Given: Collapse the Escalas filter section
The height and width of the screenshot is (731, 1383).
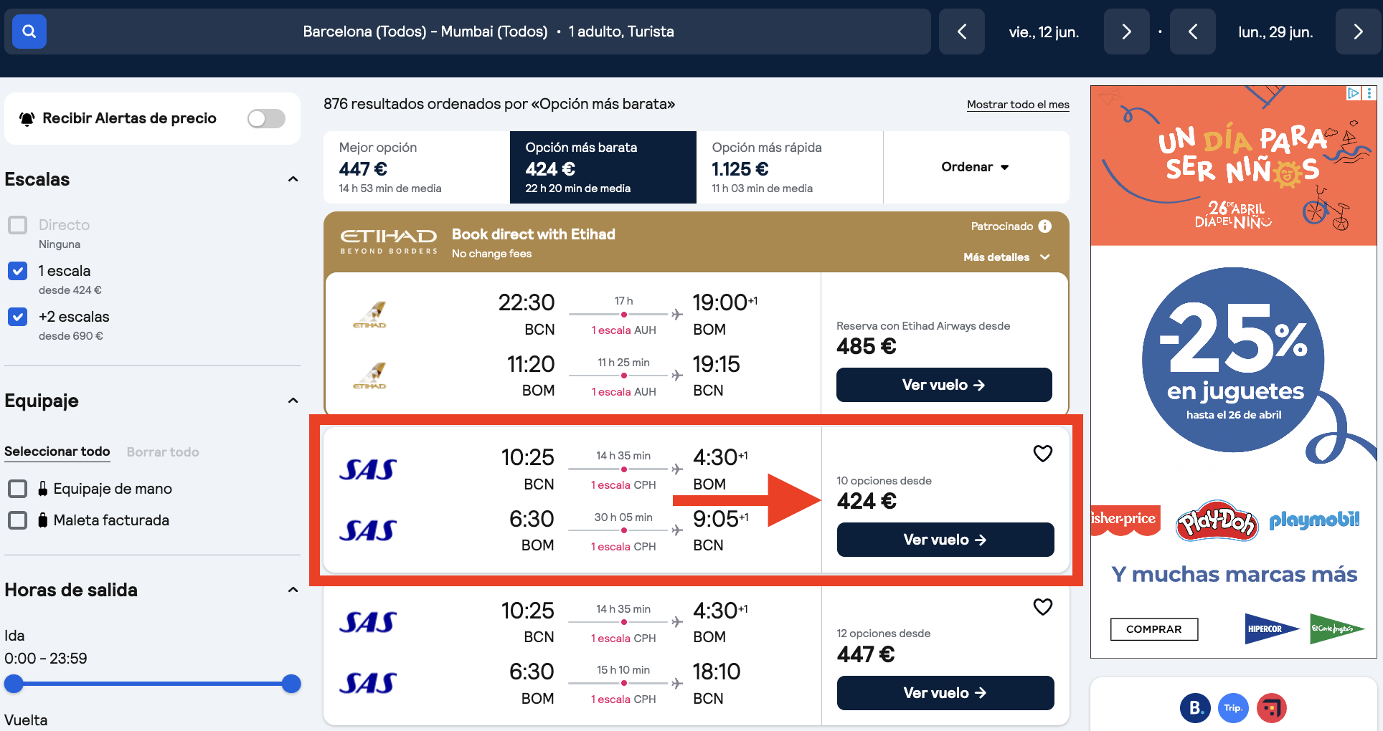Looking at the screenshot, I should 293,179.
